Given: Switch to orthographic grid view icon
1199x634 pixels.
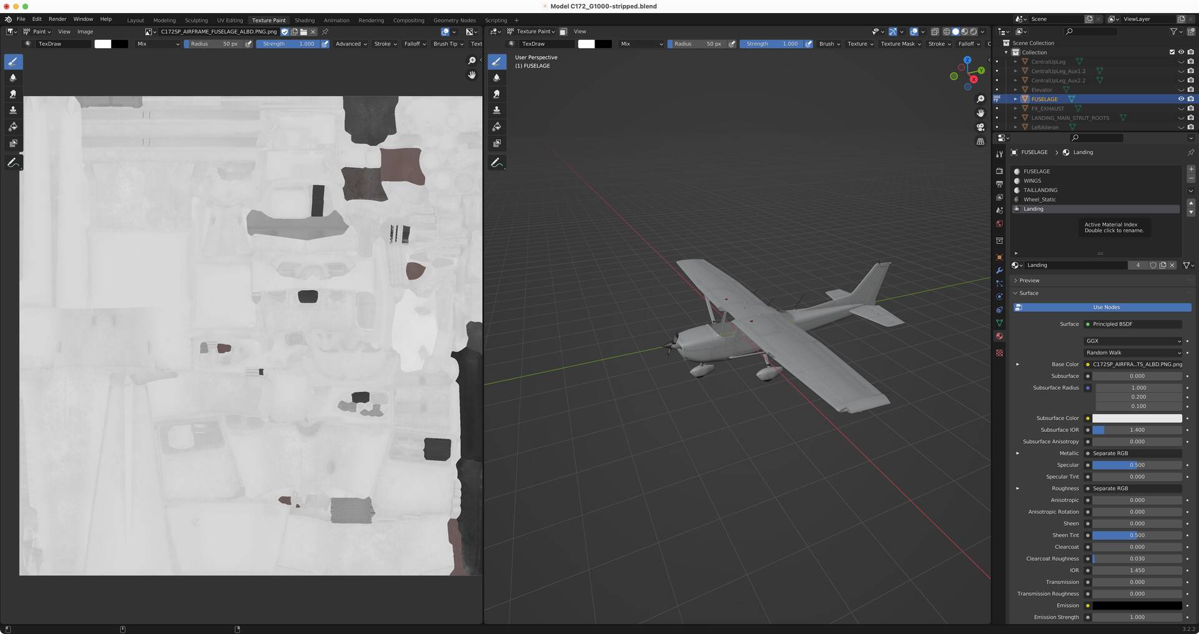Looking at the screenshot, I should [980, 142].
